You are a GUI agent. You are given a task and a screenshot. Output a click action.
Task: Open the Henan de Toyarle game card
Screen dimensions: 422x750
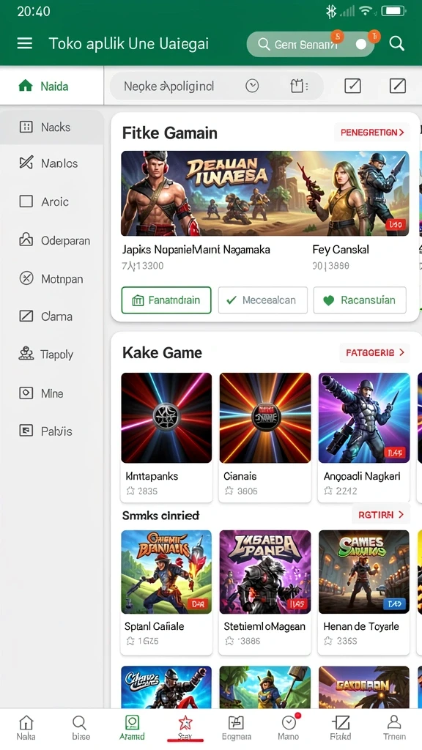[364, 592]
